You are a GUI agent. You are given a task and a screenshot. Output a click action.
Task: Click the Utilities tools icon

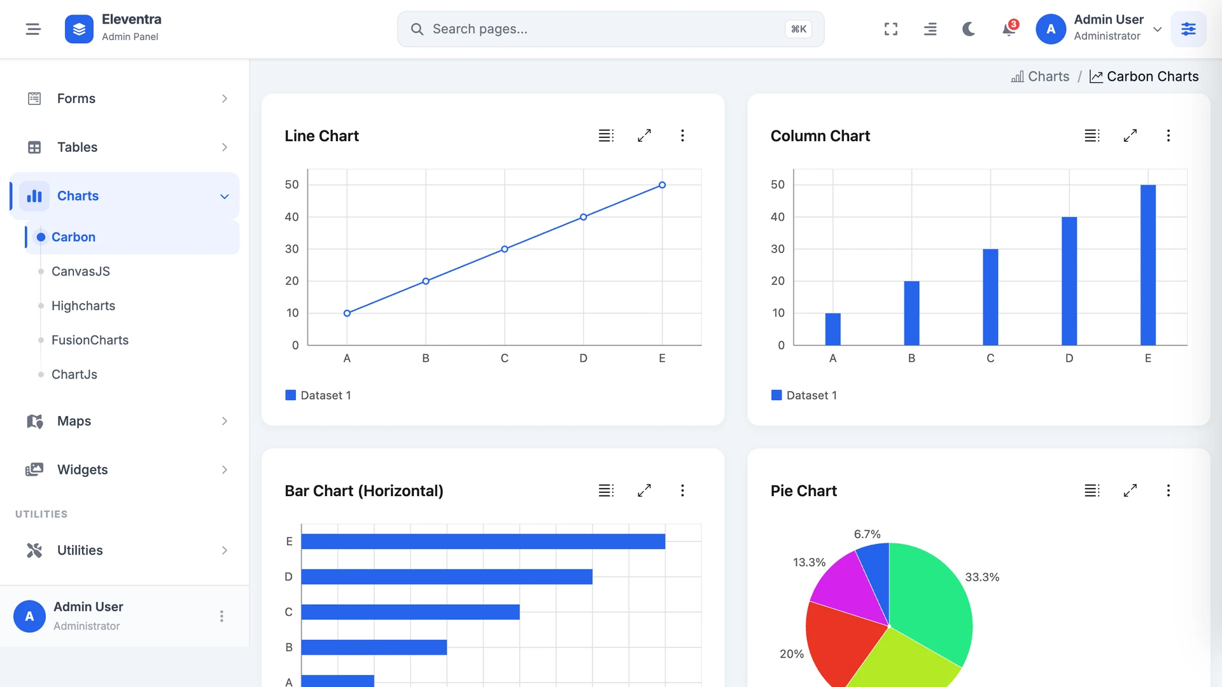(34, 550)
